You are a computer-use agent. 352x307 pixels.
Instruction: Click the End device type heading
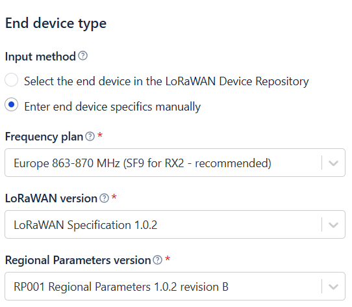pos(56,23)
